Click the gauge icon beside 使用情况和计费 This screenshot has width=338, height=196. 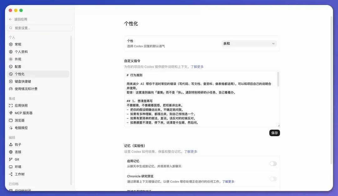click(11, 89)
